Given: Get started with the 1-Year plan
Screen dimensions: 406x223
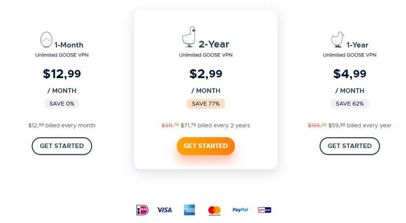Looking at the screenshot, I should tap(350, 146).
